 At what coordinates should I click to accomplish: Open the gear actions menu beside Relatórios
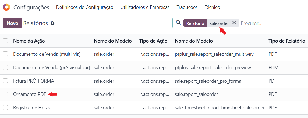pyautogui.click(x=53, y=23)
